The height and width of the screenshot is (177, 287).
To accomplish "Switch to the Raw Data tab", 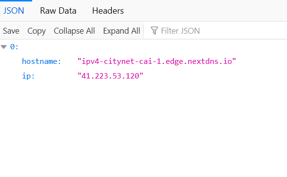I will point(58,11).
